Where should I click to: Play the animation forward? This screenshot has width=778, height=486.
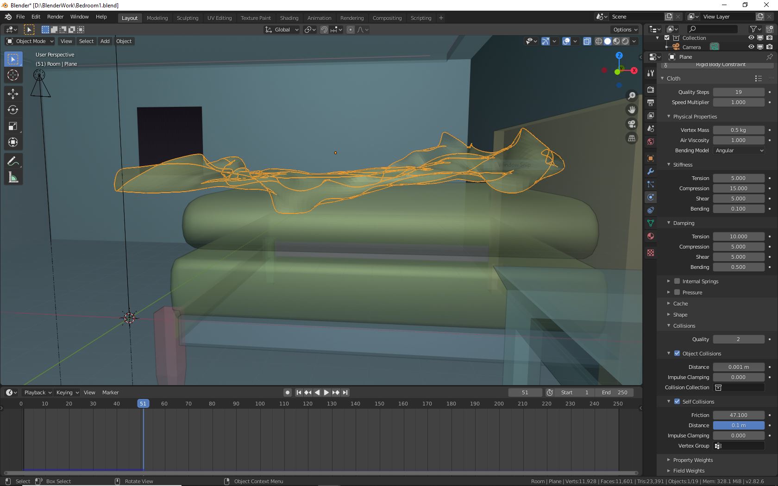326,393
